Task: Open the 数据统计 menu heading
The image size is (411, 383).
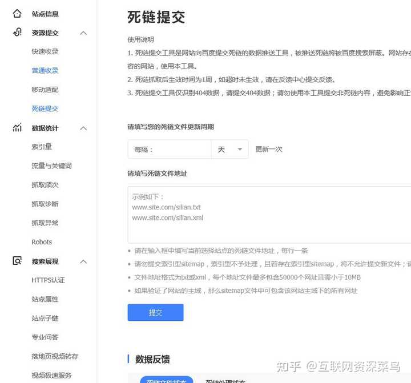Action: pyautogui.click(x=45, y=128)
